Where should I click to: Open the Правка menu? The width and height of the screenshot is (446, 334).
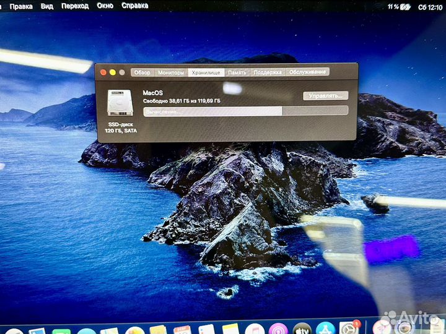(21, 6)
